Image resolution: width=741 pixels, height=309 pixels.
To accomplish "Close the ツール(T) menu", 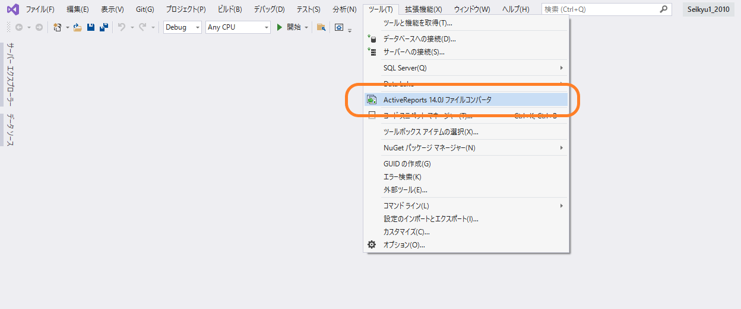I will (381, 9).
